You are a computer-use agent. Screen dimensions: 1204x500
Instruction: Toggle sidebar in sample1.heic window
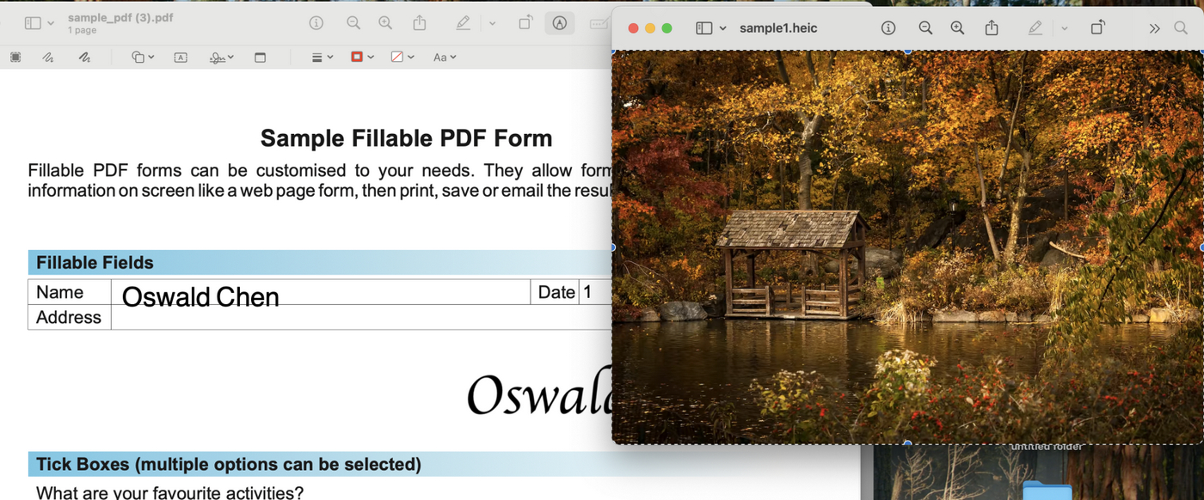[x=703, y=28]
